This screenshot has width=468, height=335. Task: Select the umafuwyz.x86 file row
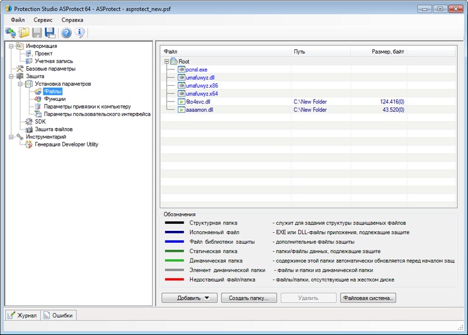point(308,85)
